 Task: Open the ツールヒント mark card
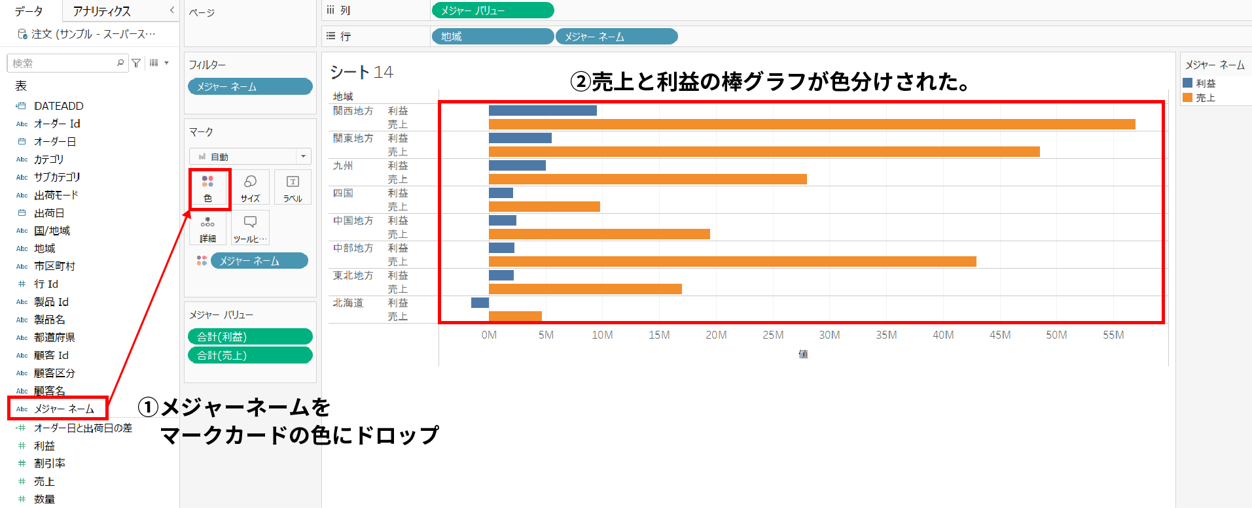tap(250, 228)
